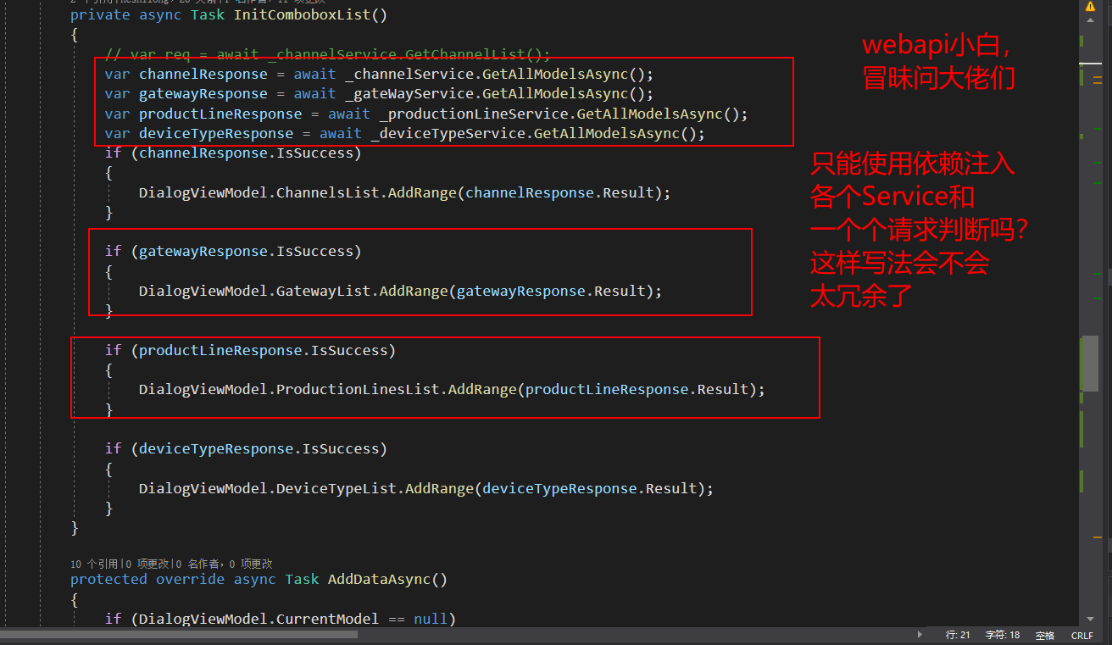Viewport: 1112px width, 645px height.
Task: Click deviceTypeResponse in its var declaration
Action: pyautogui.click(x=216, y=134)
